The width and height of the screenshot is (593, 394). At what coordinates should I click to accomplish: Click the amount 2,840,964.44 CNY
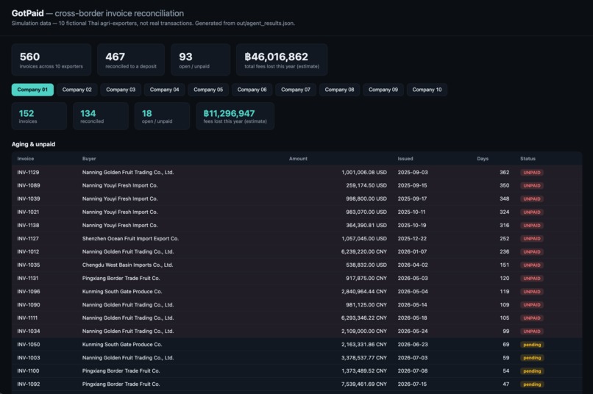pos(363,291)
